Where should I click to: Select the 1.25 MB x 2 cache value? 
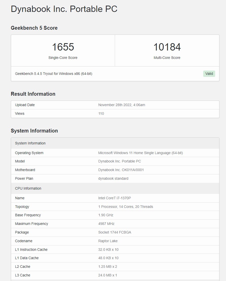coord(108,267)
